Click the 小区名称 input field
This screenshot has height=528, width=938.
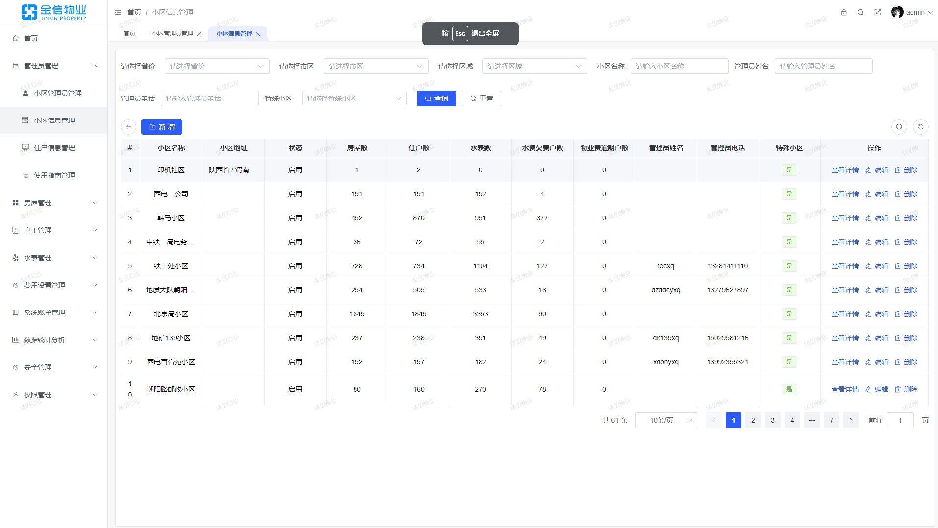click(680, 66)
